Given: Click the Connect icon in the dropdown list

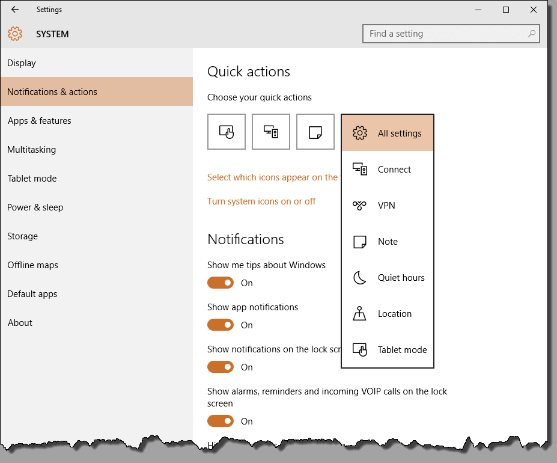Looking at the screenshot, I should pos(360,170).
